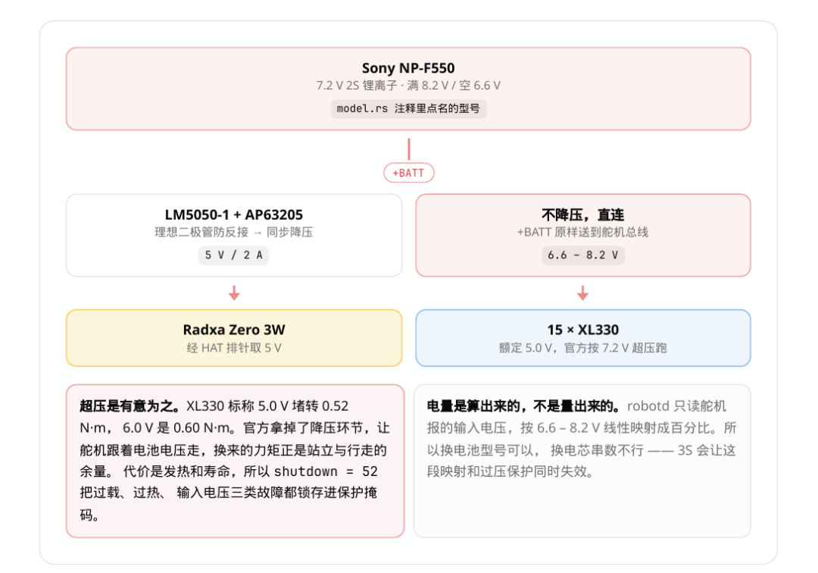Select the '理想二极管防反接 → 同步降压' subtitle
The image size is (818, 573).
[x=234, y=232]
